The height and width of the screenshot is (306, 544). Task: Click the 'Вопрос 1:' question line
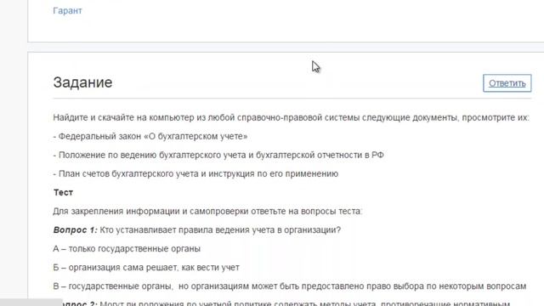coord(197,230)
